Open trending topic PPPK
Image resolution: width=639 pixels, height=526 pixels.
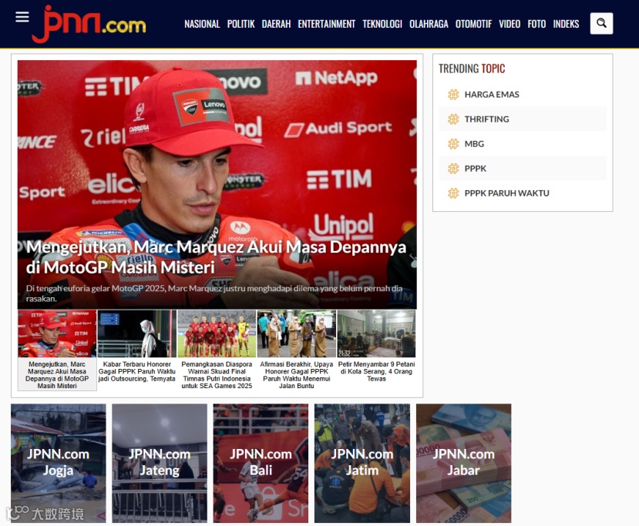[x=475, y=169]
